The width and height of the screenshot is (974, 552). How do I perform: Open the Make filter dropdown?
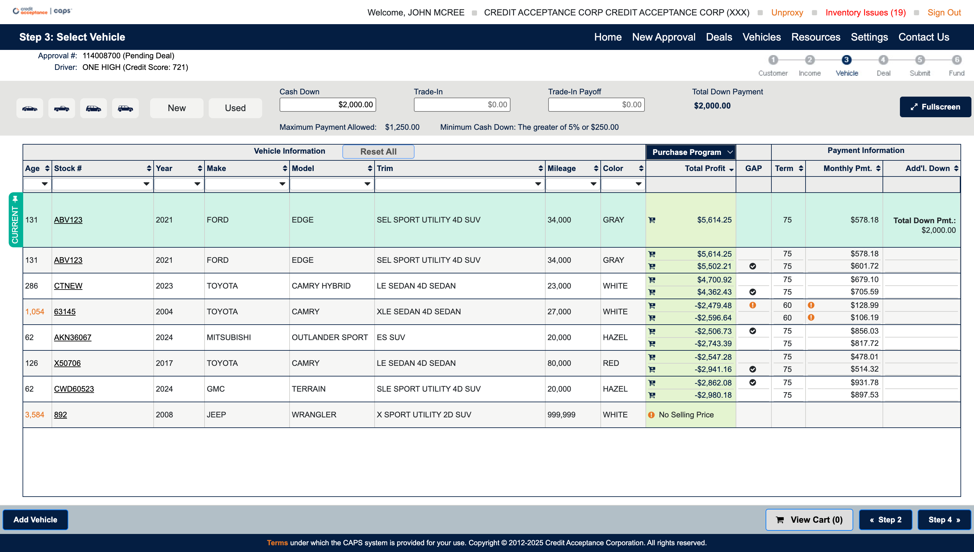tap(246, 184)
